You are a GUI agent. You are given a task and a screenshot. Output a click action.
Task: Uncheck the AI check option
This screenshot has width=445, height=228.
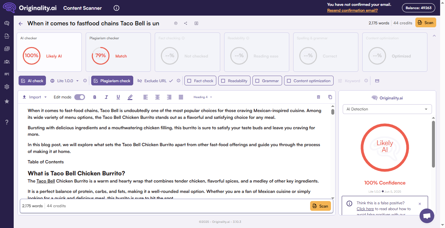[x=32, y=81]
